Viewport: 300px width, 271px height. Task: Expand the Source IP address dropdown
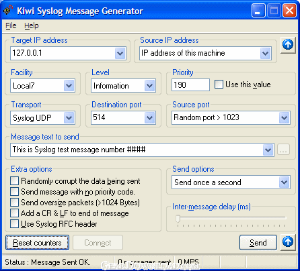[x=265, y=54]
